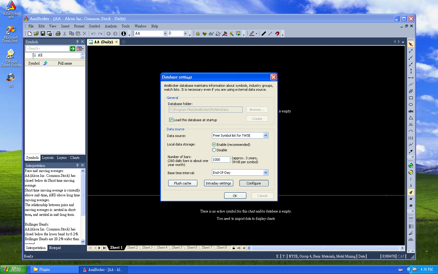This screenshot has width=438, height=274.
Task: Click the Interpretation panel vertical scrollbar
Action: [83, 206]
